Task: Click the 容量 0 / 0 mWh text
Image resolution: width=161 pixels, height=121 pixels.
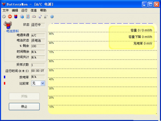Action: coord(141,30)
